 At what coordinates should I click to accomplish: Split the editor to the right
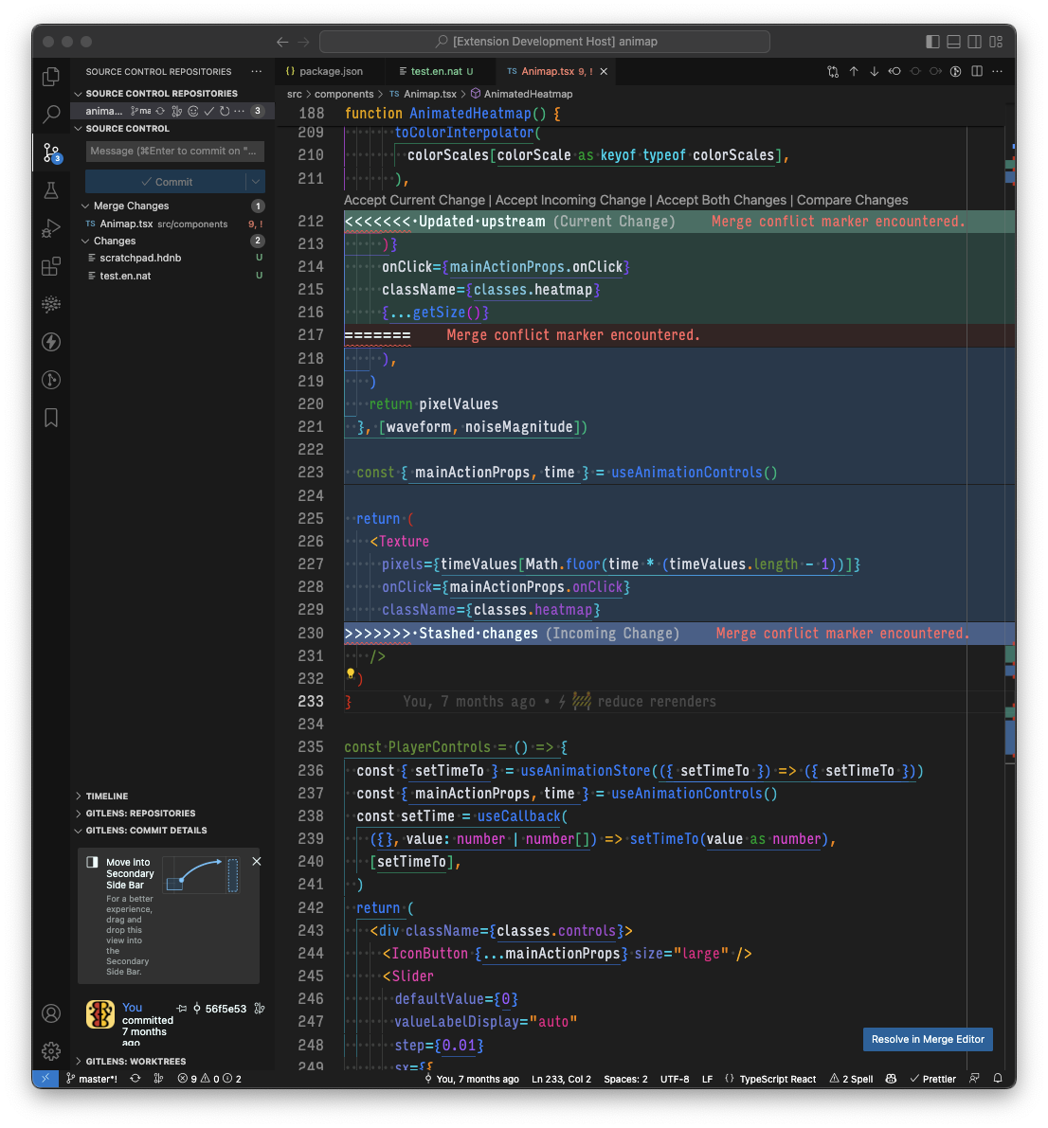click(977, 71)
